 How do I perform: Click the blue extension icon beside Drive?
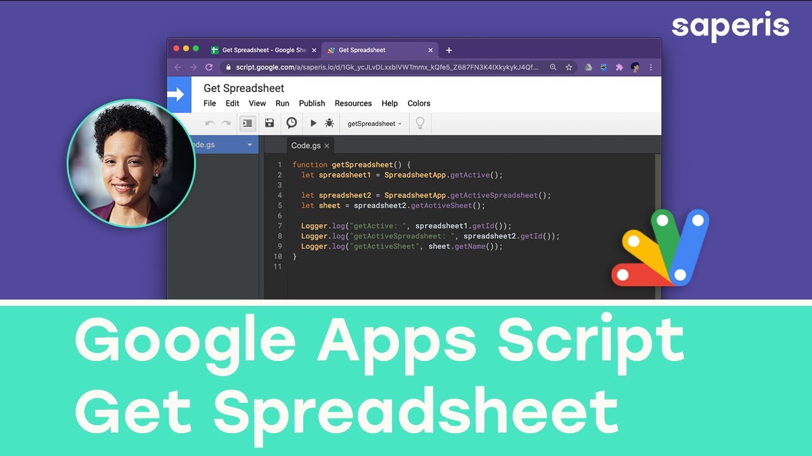[604, 67]
